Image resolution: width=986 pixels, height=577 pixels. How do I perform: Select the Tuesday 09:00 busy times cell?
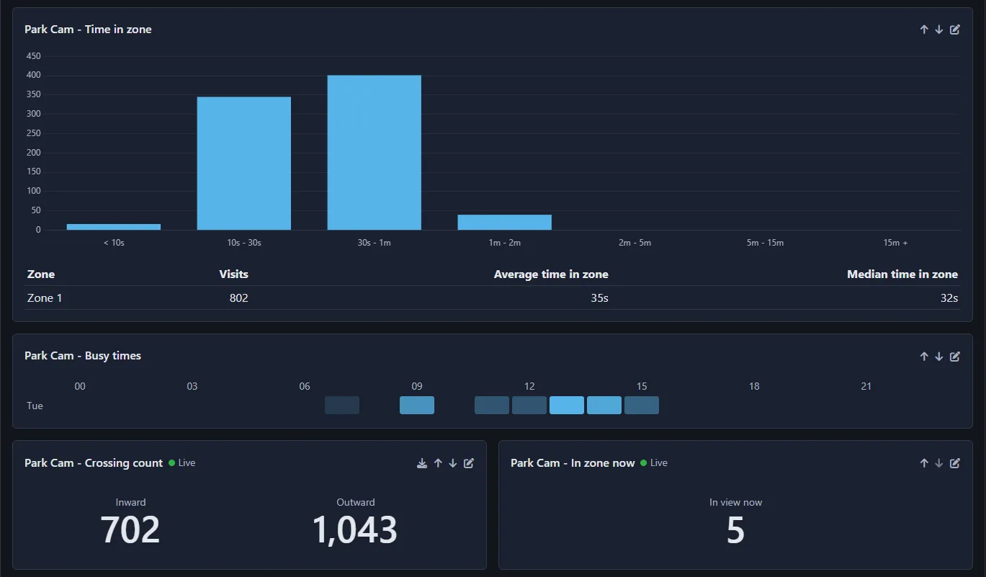click(x=417, y=406)
